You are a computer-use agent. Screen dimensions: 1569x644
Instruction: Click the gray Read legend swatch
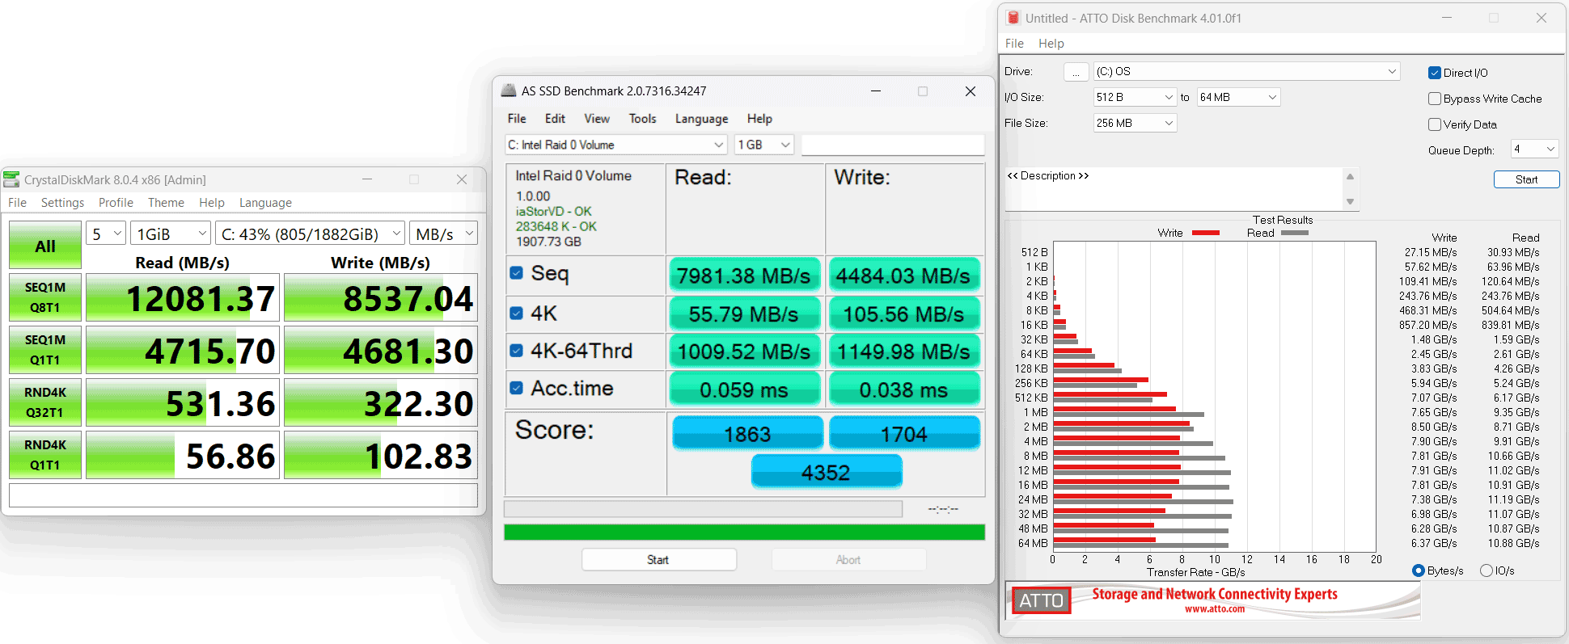tap(1295, 233)
